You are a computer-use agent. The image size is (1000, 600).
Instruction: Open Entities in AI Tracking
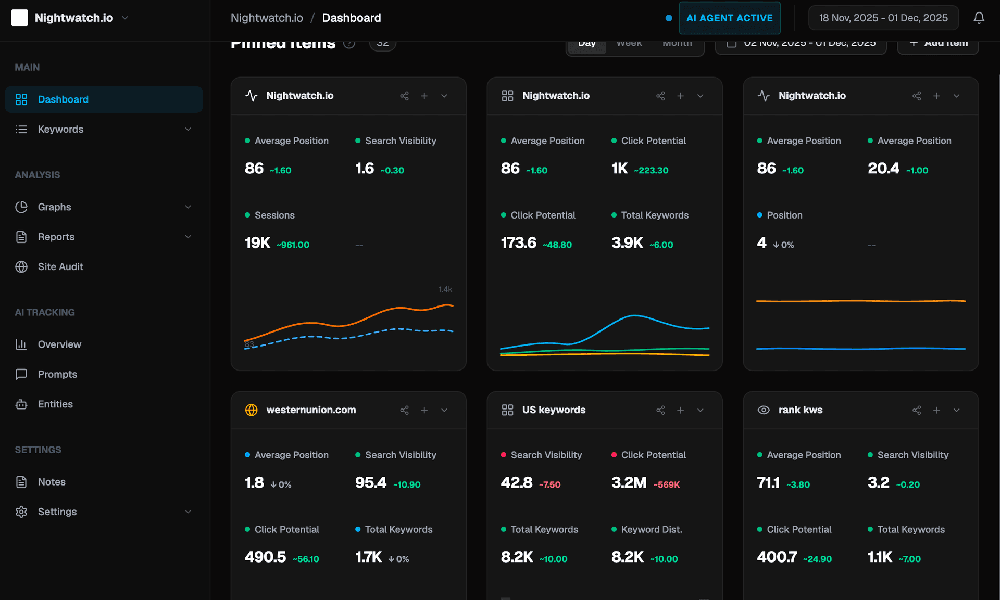104,404
